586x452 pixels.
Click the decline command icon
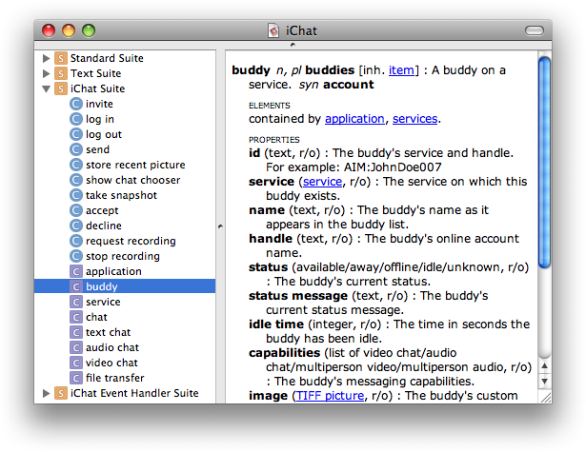(x=76, y=226)
